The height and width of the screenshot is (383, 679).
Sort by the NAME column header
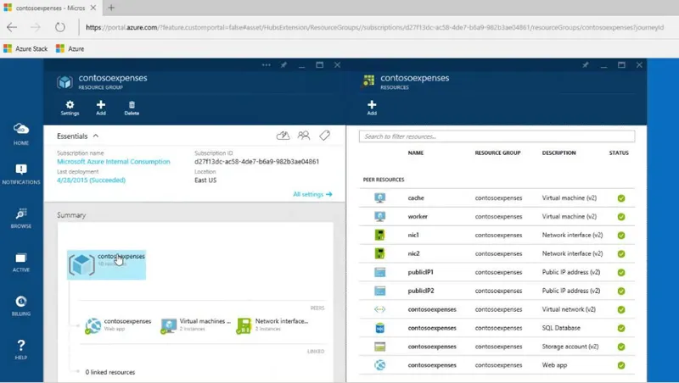[416, 153]
